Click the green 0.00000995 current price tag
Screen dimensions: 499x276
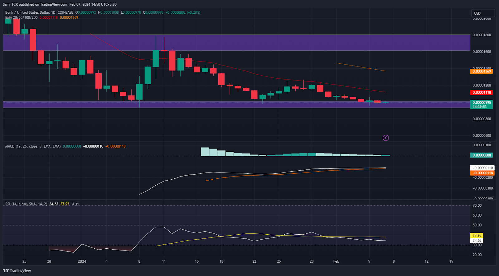point(482,103)
